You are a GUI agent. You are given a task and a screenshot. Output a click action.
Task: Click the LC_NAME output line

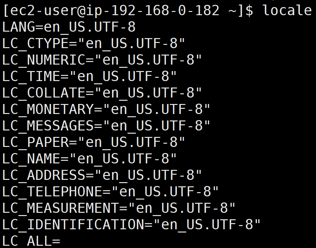click(x=89, y=159)
